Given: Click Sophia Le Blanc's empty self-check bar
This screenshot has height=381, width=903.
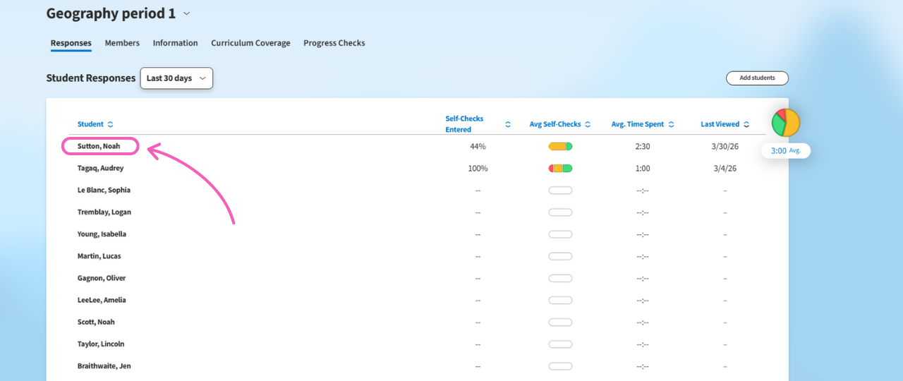Looking at the screenshot, I should tap(560, 190).
